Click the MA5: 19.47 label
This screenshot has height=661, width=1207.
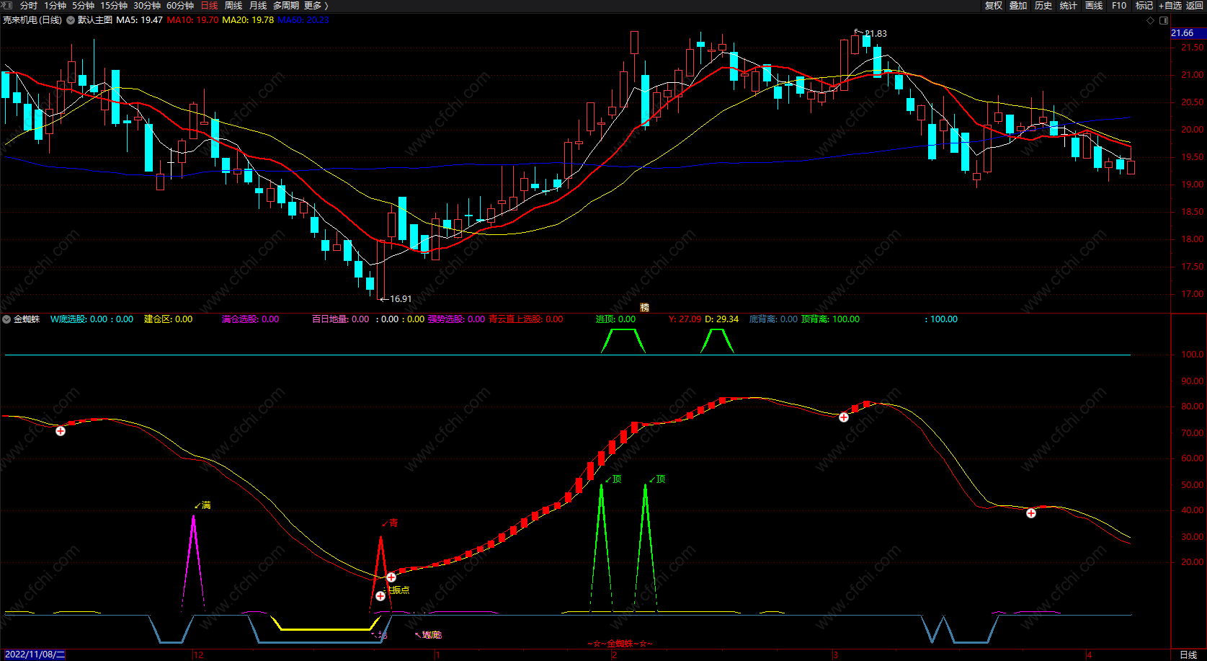point(140,20)
